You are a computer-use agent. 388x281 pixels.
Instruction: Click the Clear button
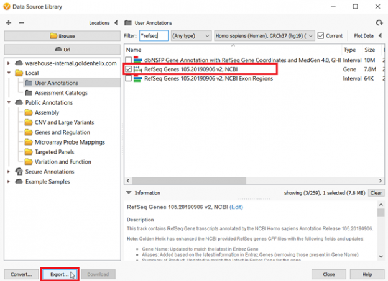pyautogui.click(x=376, y=193)
